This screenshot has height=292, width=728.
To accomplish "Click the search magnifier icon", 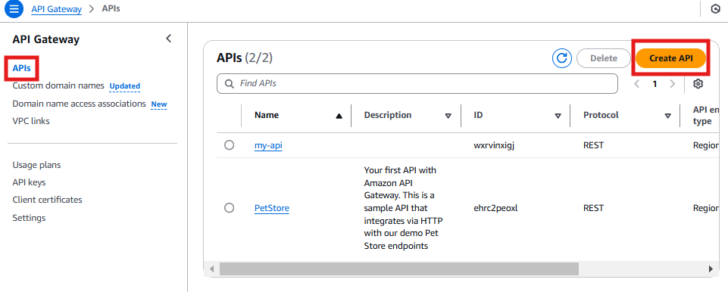I will pos(229,84).
